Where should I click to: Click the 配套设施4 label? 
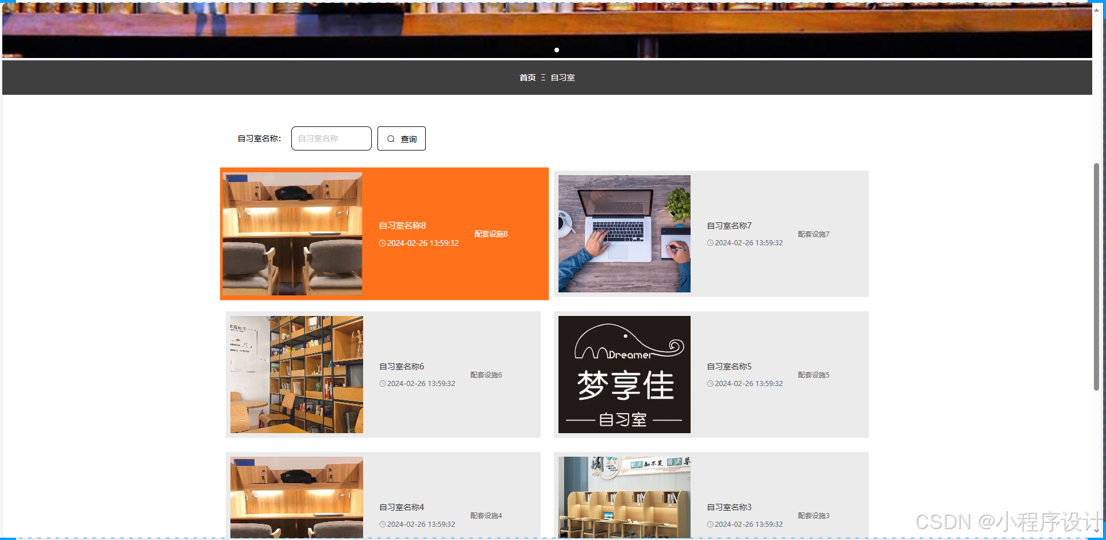coord(486,516)
